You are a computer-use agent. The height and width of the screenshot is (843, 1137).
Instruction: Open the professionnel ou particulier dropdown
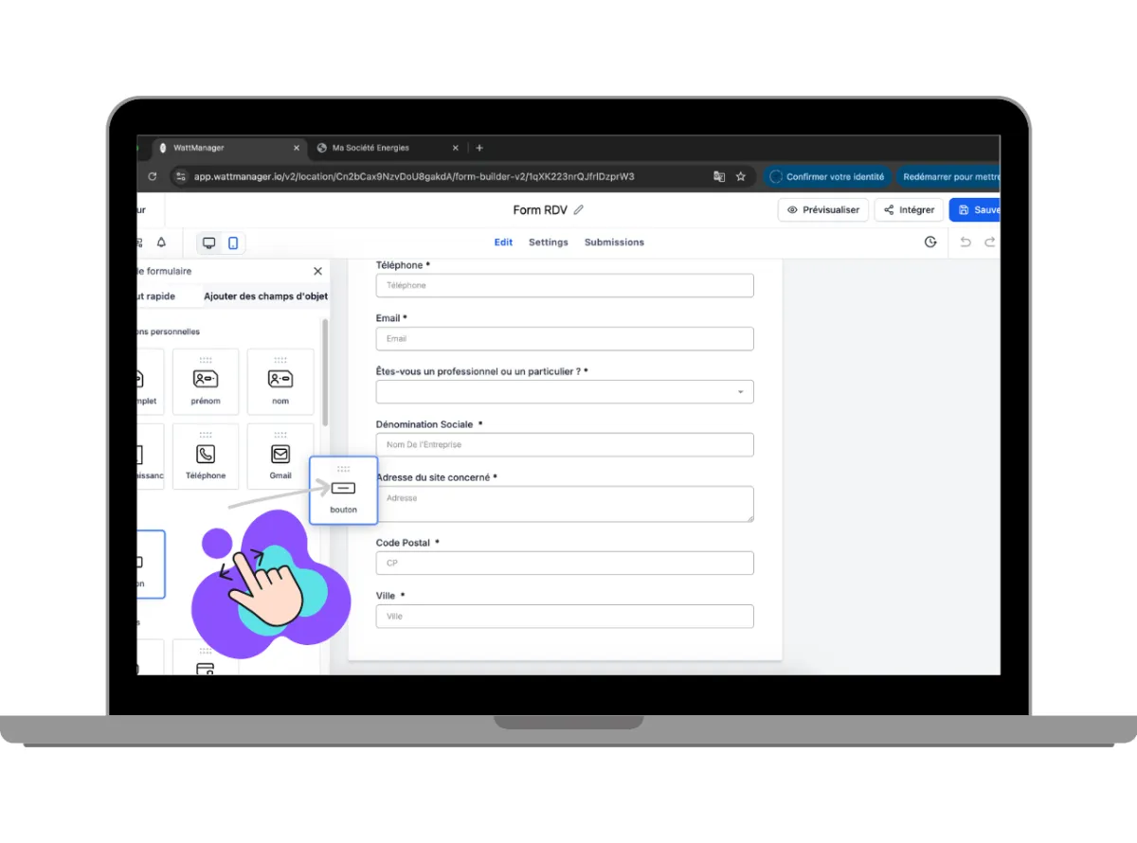click(565, 391)
